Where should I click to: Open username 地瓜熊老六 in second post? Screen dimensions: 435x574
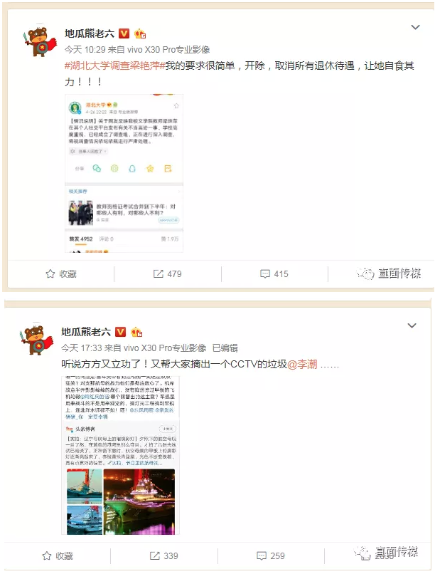[86, 332]
